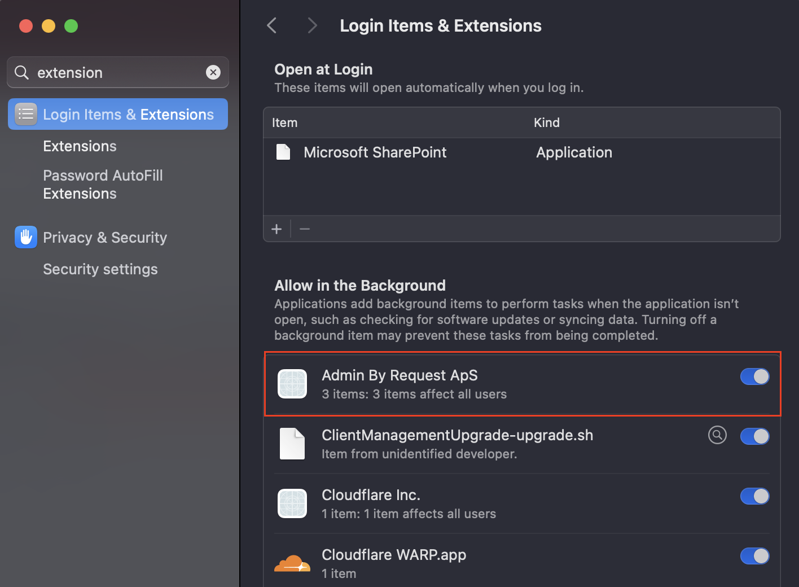Remove a login item with minus button
The height and width of the screenshot is (587, 799).
[x=305, y=229]
